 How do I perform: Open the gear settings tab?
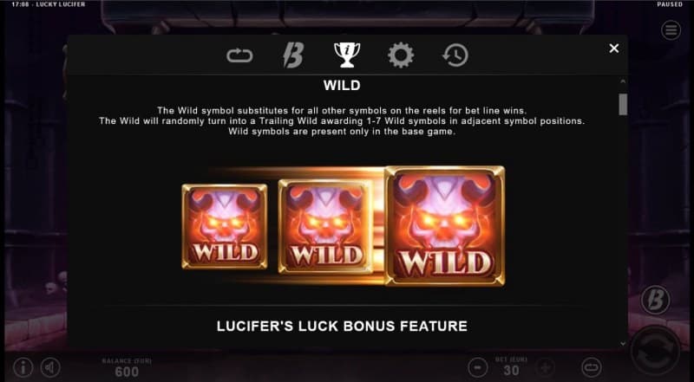[401, 55]
